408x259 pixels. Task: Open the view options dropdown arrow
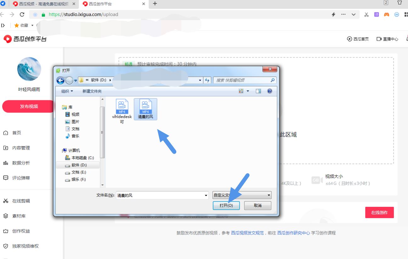(248, 91)
